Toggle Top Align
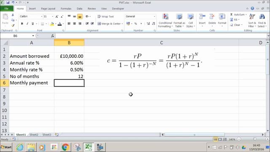Viewport: 270px width, 152px height. click(69, 16)
